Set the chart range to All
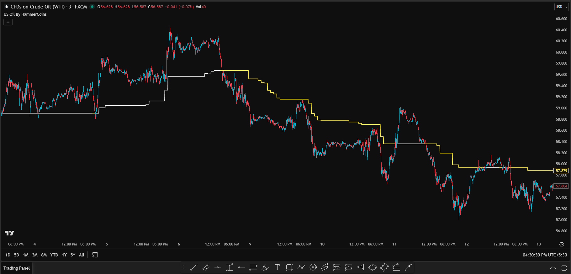 click(x=82, y=255)
